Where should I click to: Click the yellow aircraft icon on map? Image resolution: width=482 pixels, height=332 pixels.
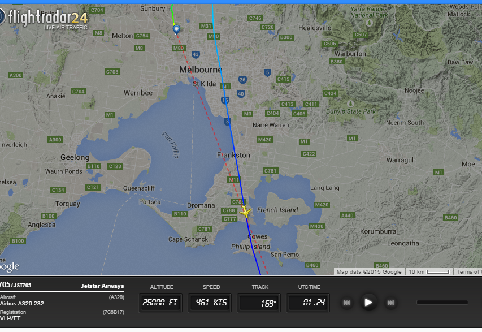point(245,212)
